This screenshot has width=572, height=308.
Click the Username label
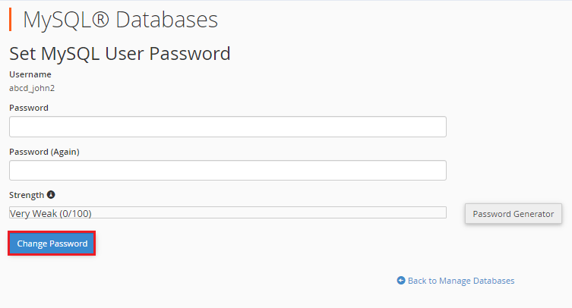pyautogui.click(x=30, y=74)
